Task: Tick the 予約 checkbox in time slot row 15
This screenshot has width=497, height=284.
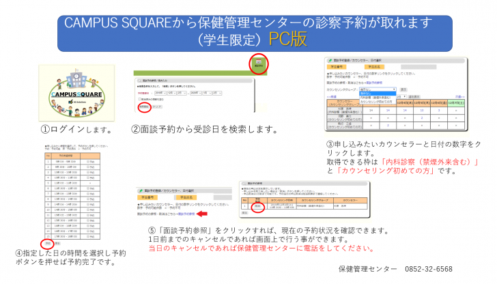Action: (x=88, y=236)
